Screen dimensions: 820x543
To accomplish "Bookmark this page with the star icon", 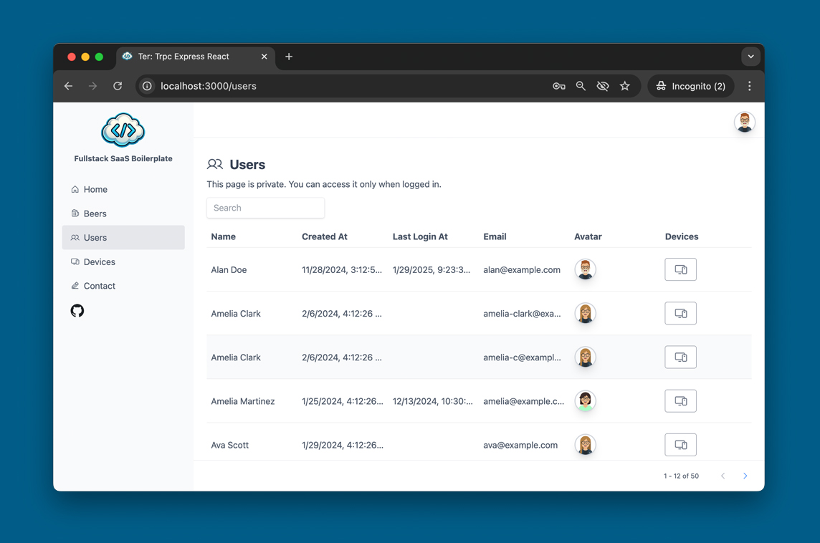I will point(624,86).
